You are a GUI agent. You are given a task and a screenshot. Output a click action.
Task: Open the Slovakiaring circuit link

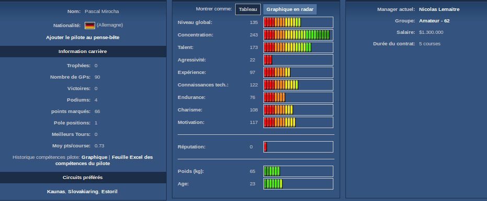click(83, 192)
